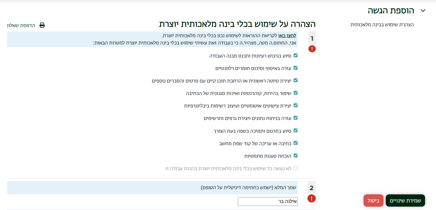Uncheck עזרה באיסוף וסיכום חומרים רלוונטיים
Viewport: 436px width, 210px height.
295,68
